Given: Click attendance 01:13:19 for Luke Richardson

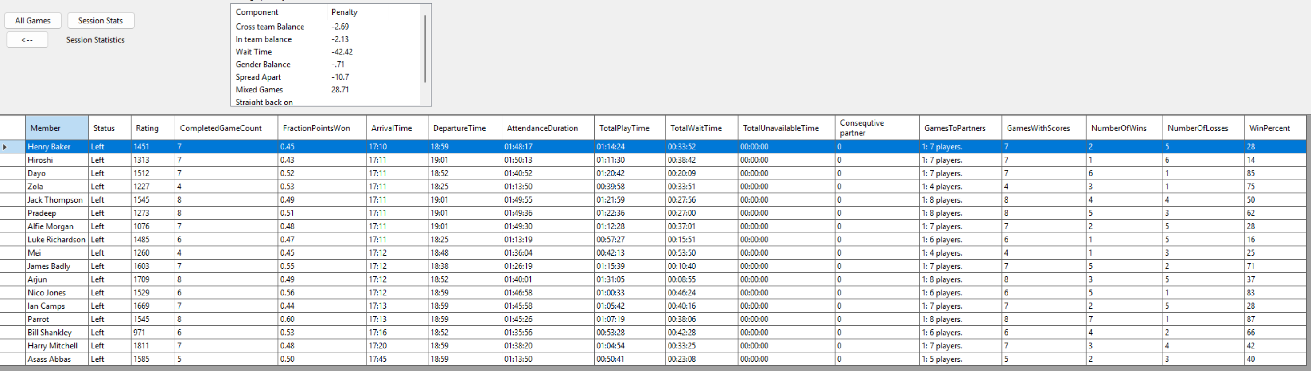Looking at the screenshot, I should (x=548, y=239).
